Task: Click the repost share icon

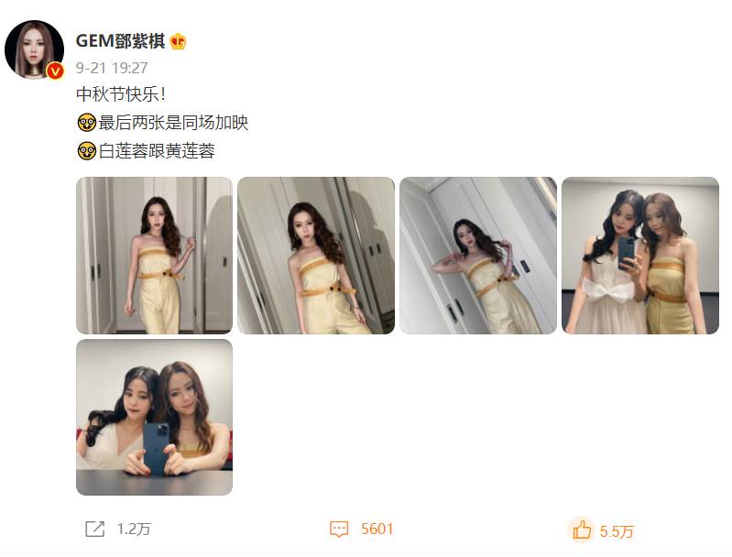Action: [x=94, y=529]
